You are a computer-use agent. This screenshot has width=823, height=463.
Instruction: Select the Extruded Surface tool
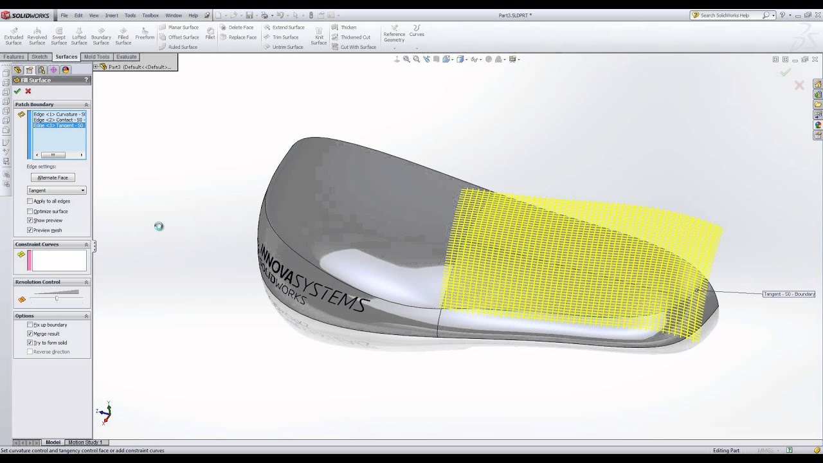click(x=14, y=35)
